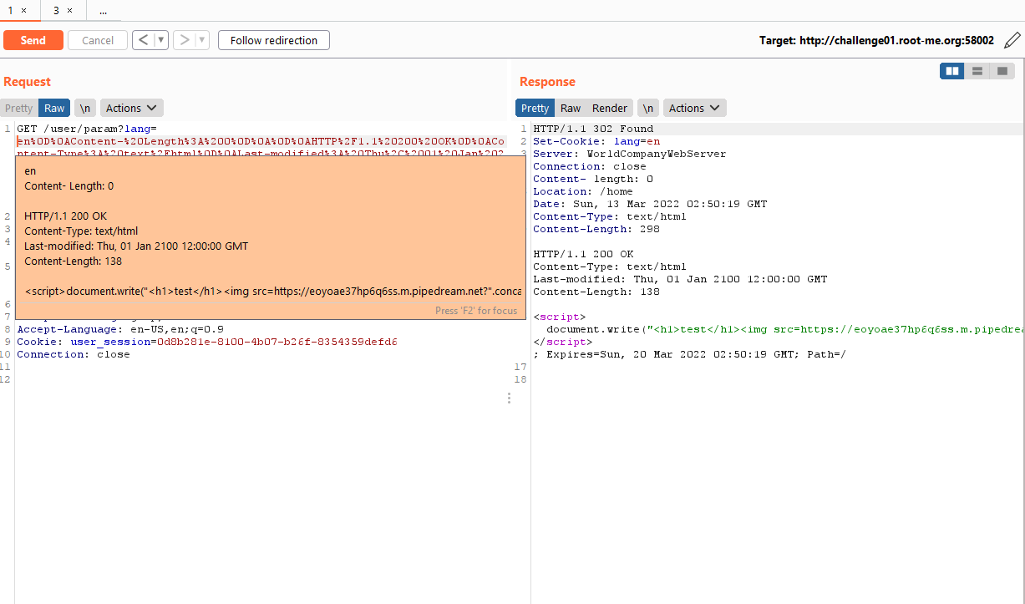Click the Request panel heading
The image size is (1025, 604).
[x=27, y=82]
